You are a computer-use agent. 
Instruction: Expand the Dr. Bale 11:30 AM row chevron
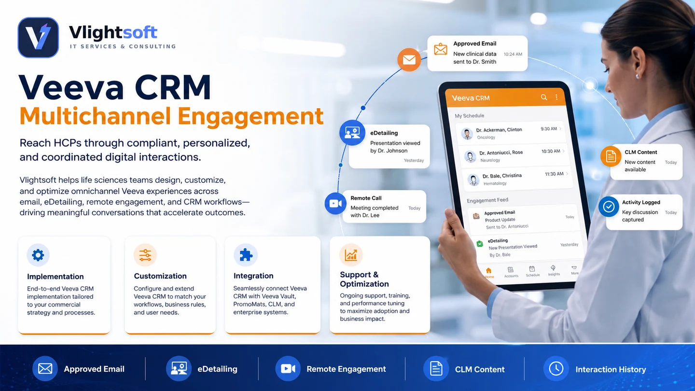tap(567, 174)
